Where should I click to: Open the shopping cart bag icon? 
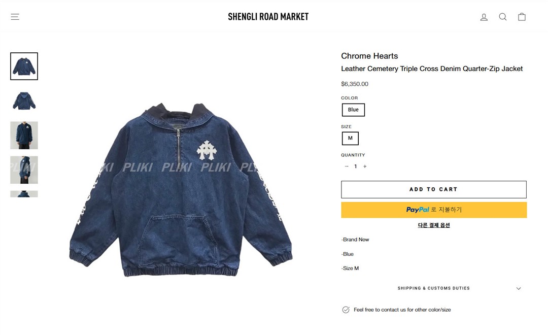pyautogui.click(x=522, y=17)
